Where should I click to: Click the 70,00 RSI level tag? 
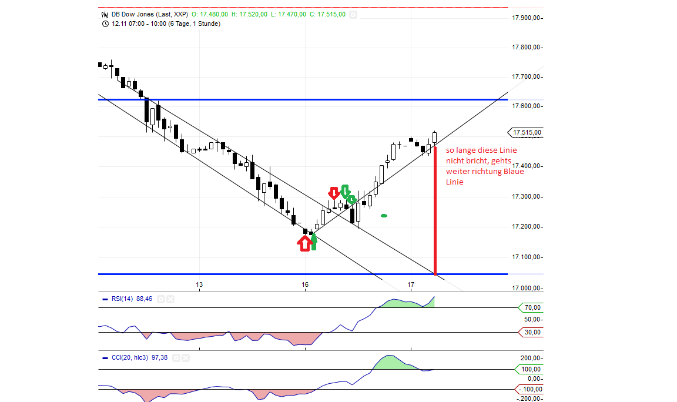[531, 307]
